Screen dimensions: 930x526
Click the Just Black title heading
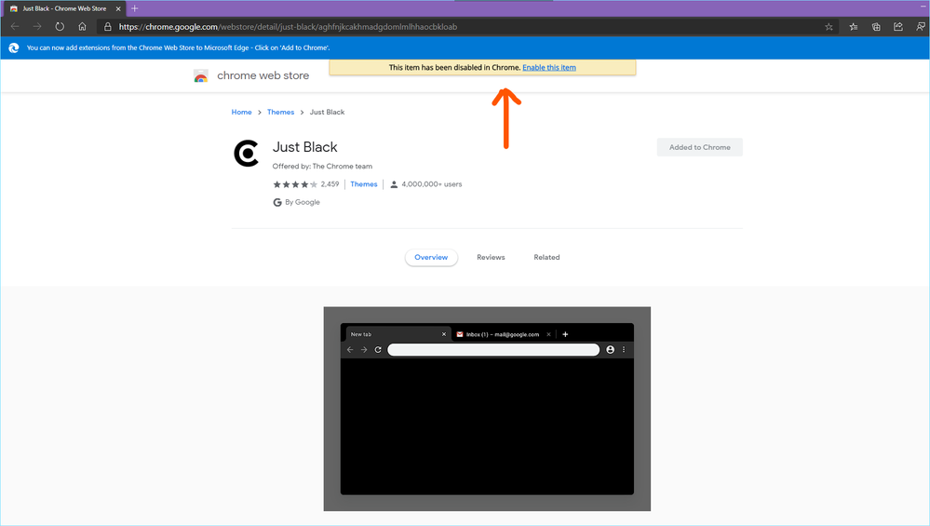tap(304, 147)
